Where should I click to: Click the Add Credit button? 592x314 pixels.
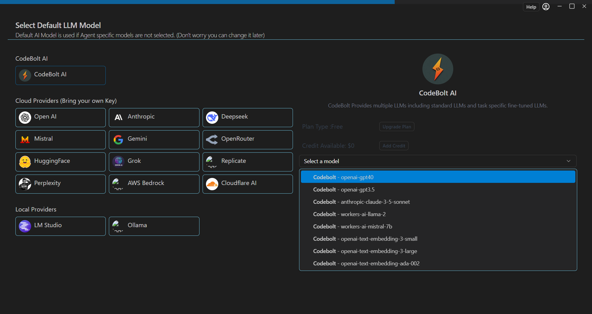pos(394,146)
